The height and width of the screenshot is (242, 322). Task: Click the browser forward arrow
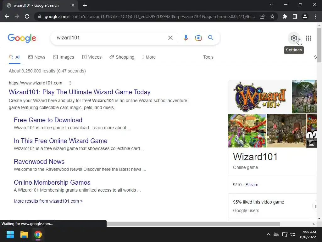pyautogui.click(x=17, y=16)
